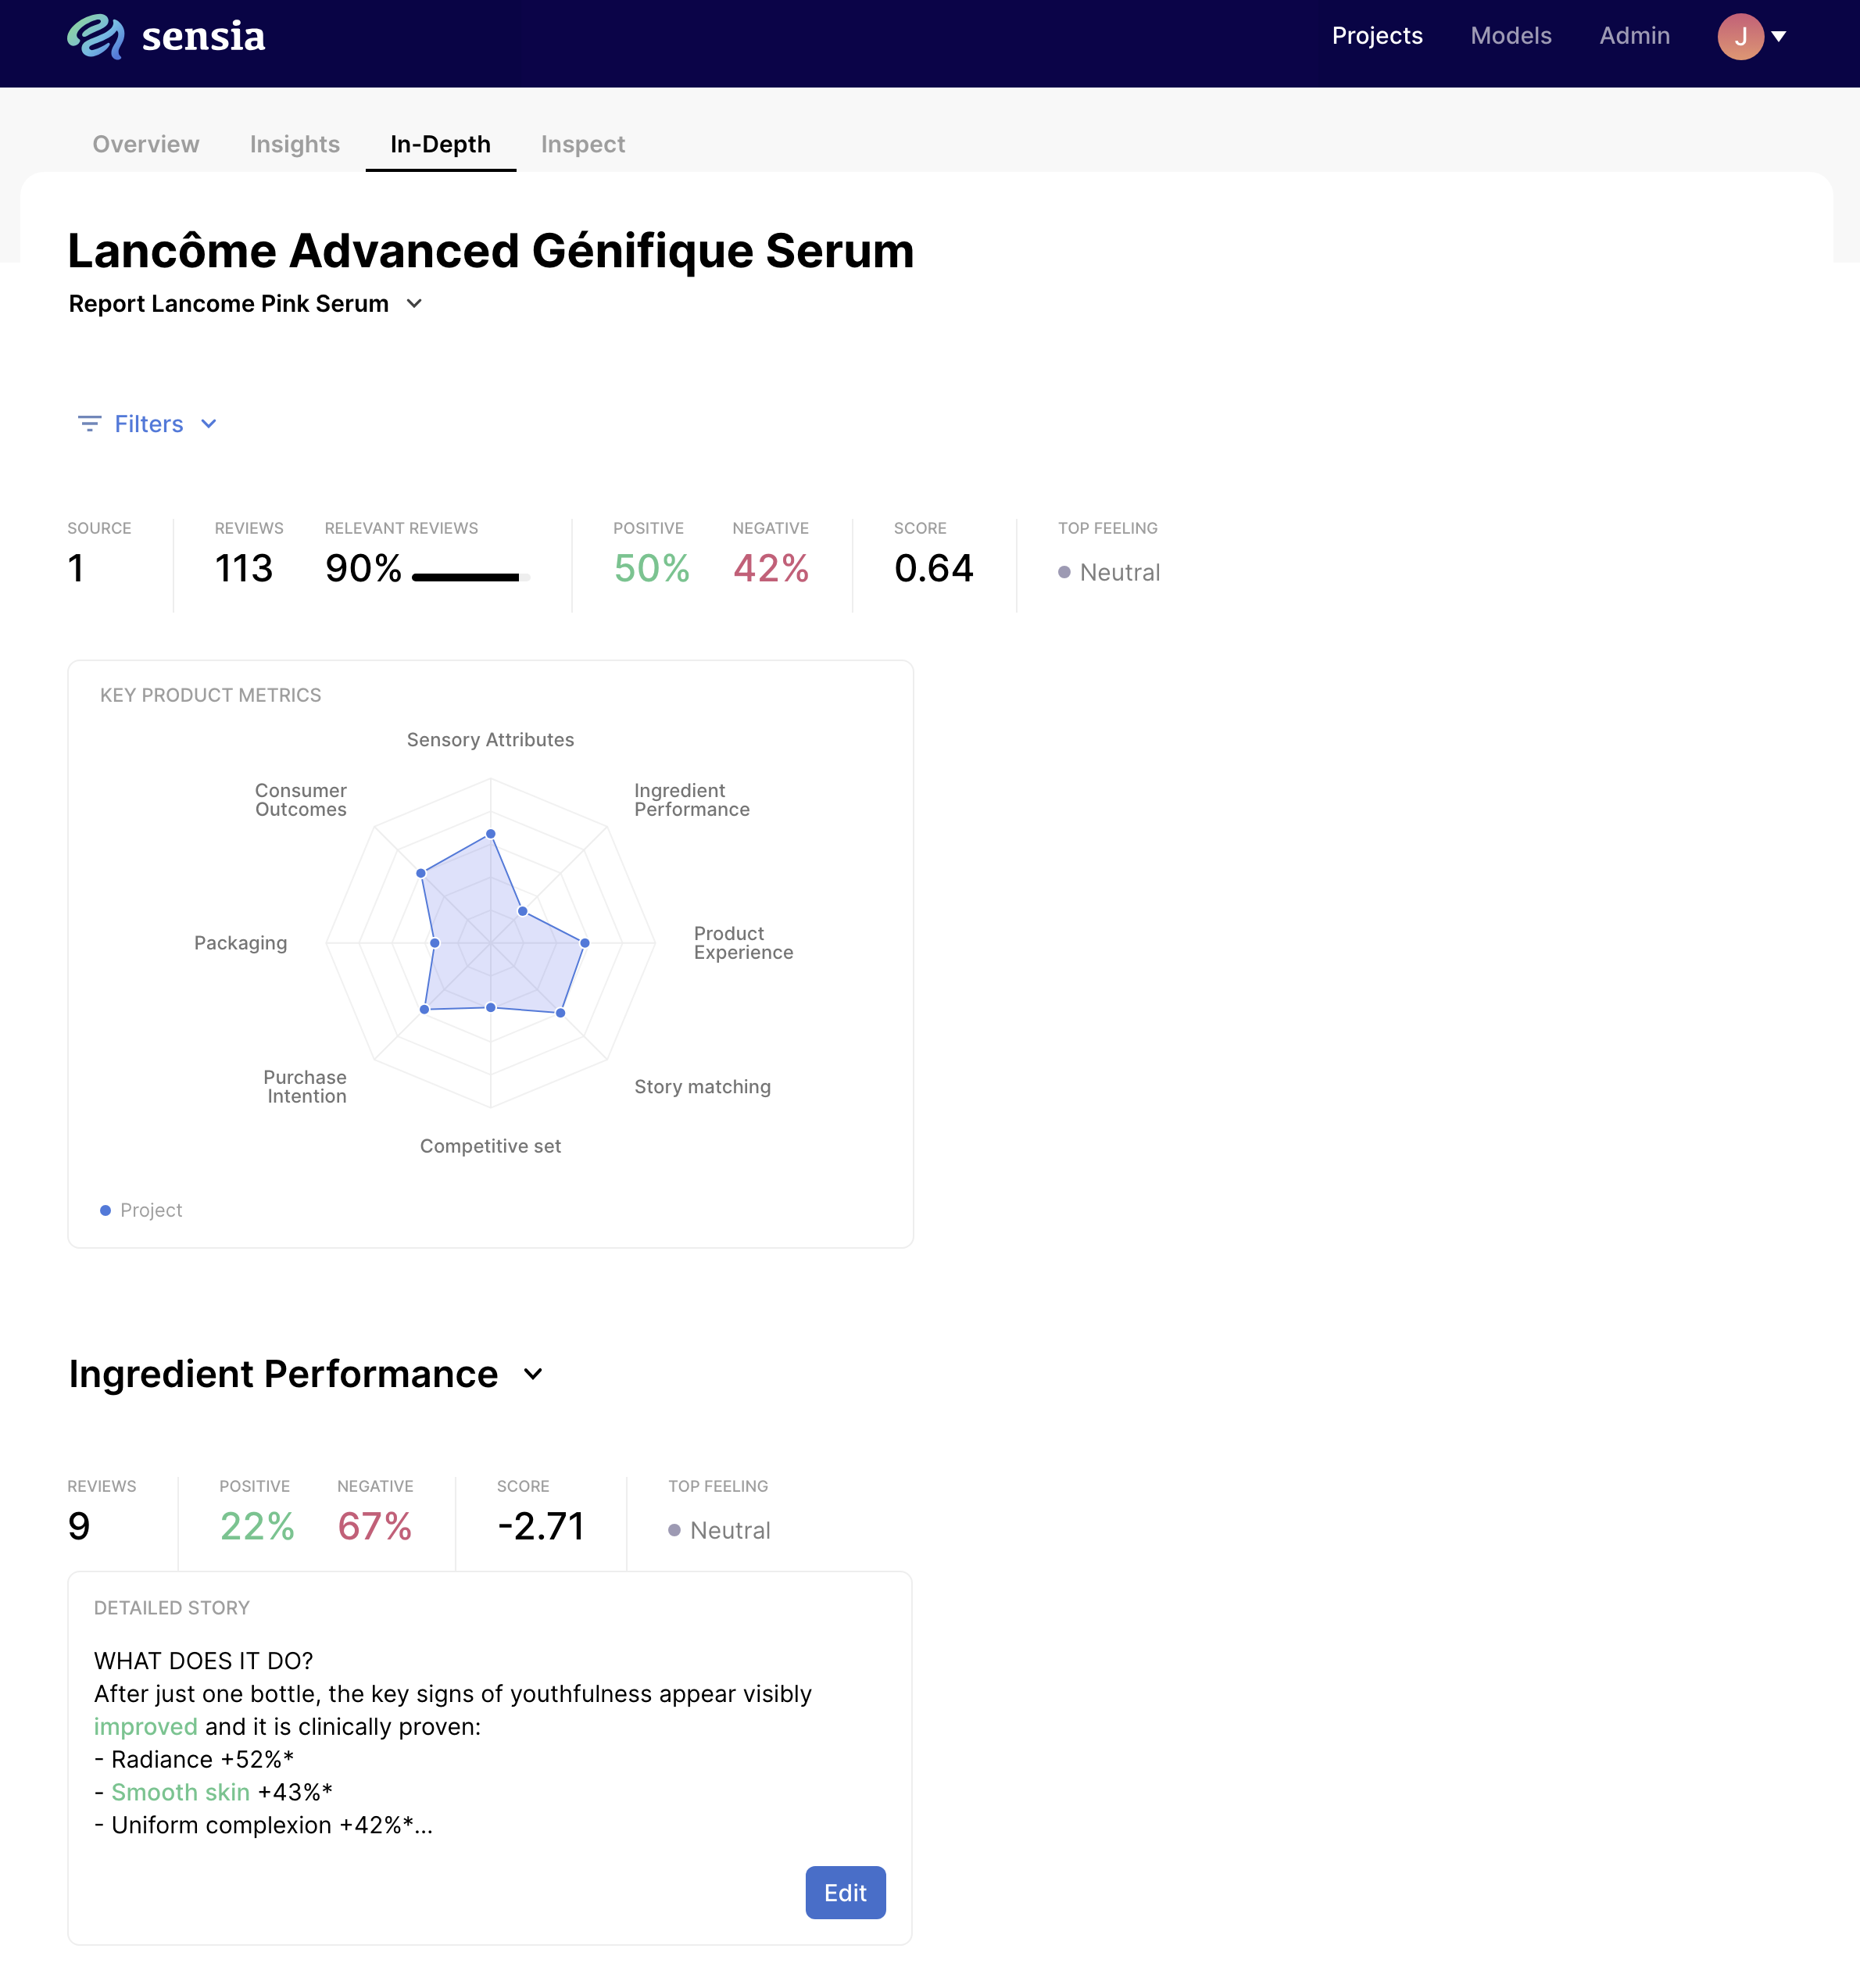
Task: Click the sensia logo icon
Action: click(97, 36)
